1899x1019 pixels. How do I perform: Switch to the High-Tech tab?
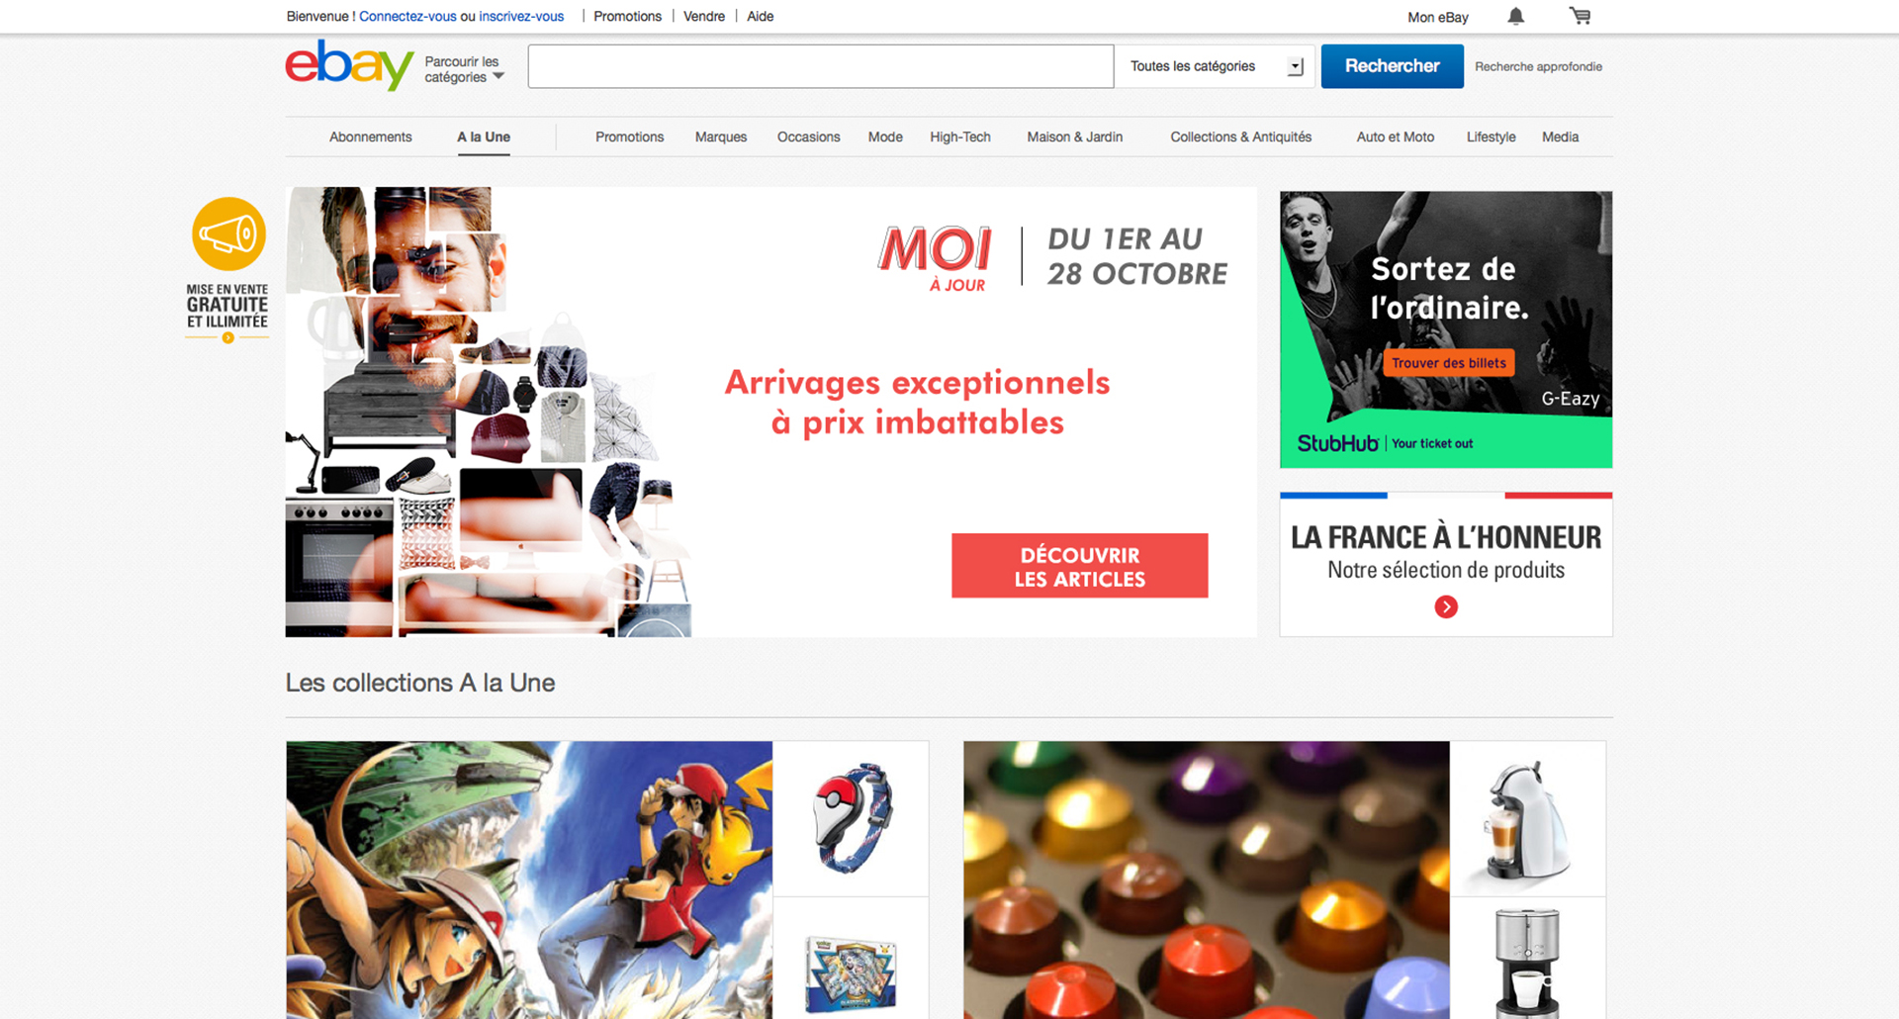tap(960, 137)
